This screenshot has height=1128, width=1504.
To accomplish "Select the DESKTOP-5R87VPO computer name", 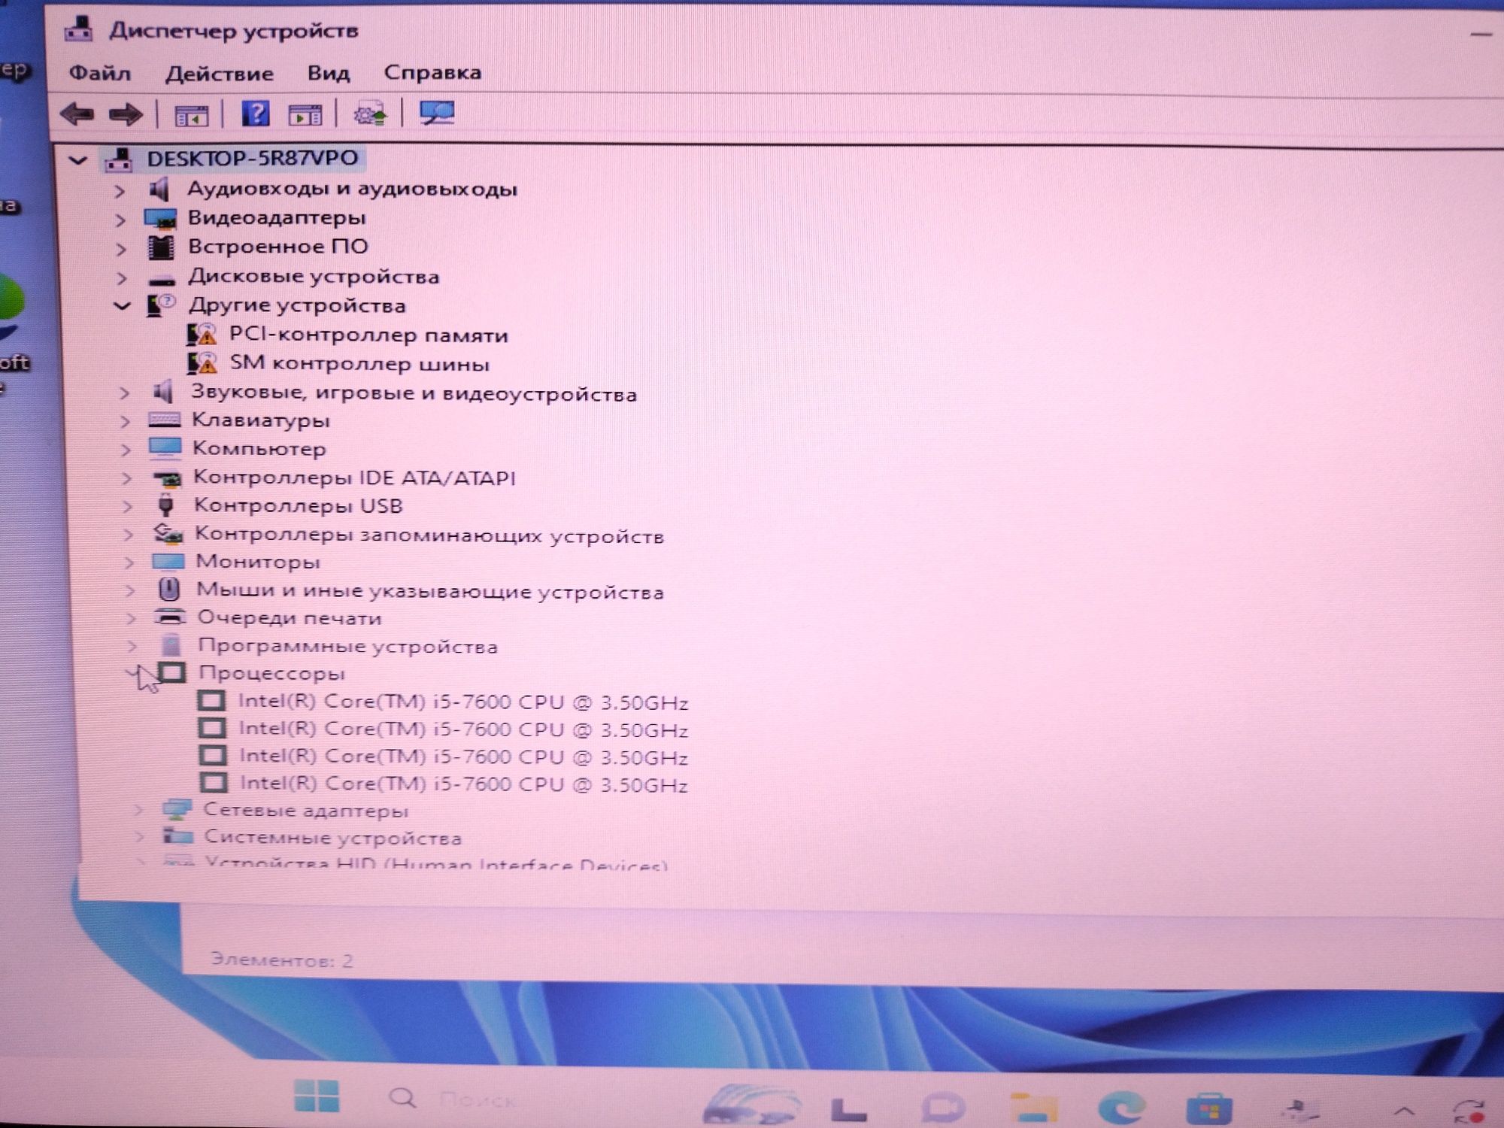I will (253, 159).
